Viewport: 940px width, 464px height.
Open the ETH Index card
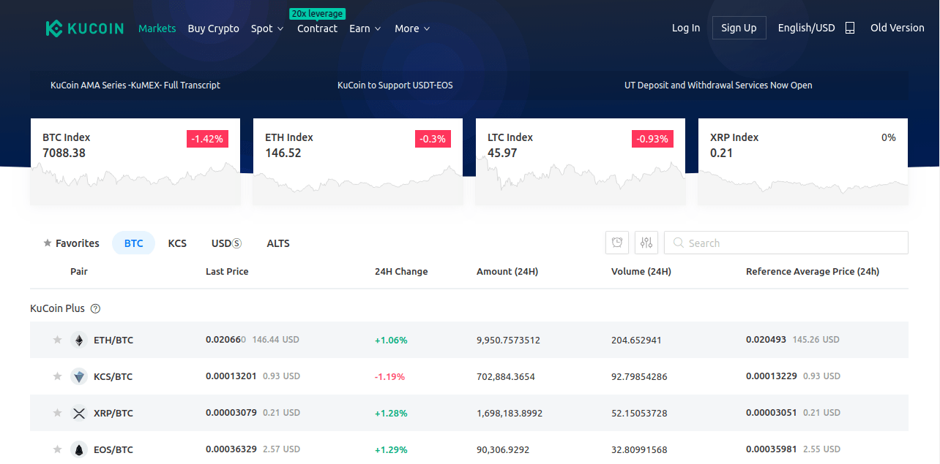tap(358, 161)
